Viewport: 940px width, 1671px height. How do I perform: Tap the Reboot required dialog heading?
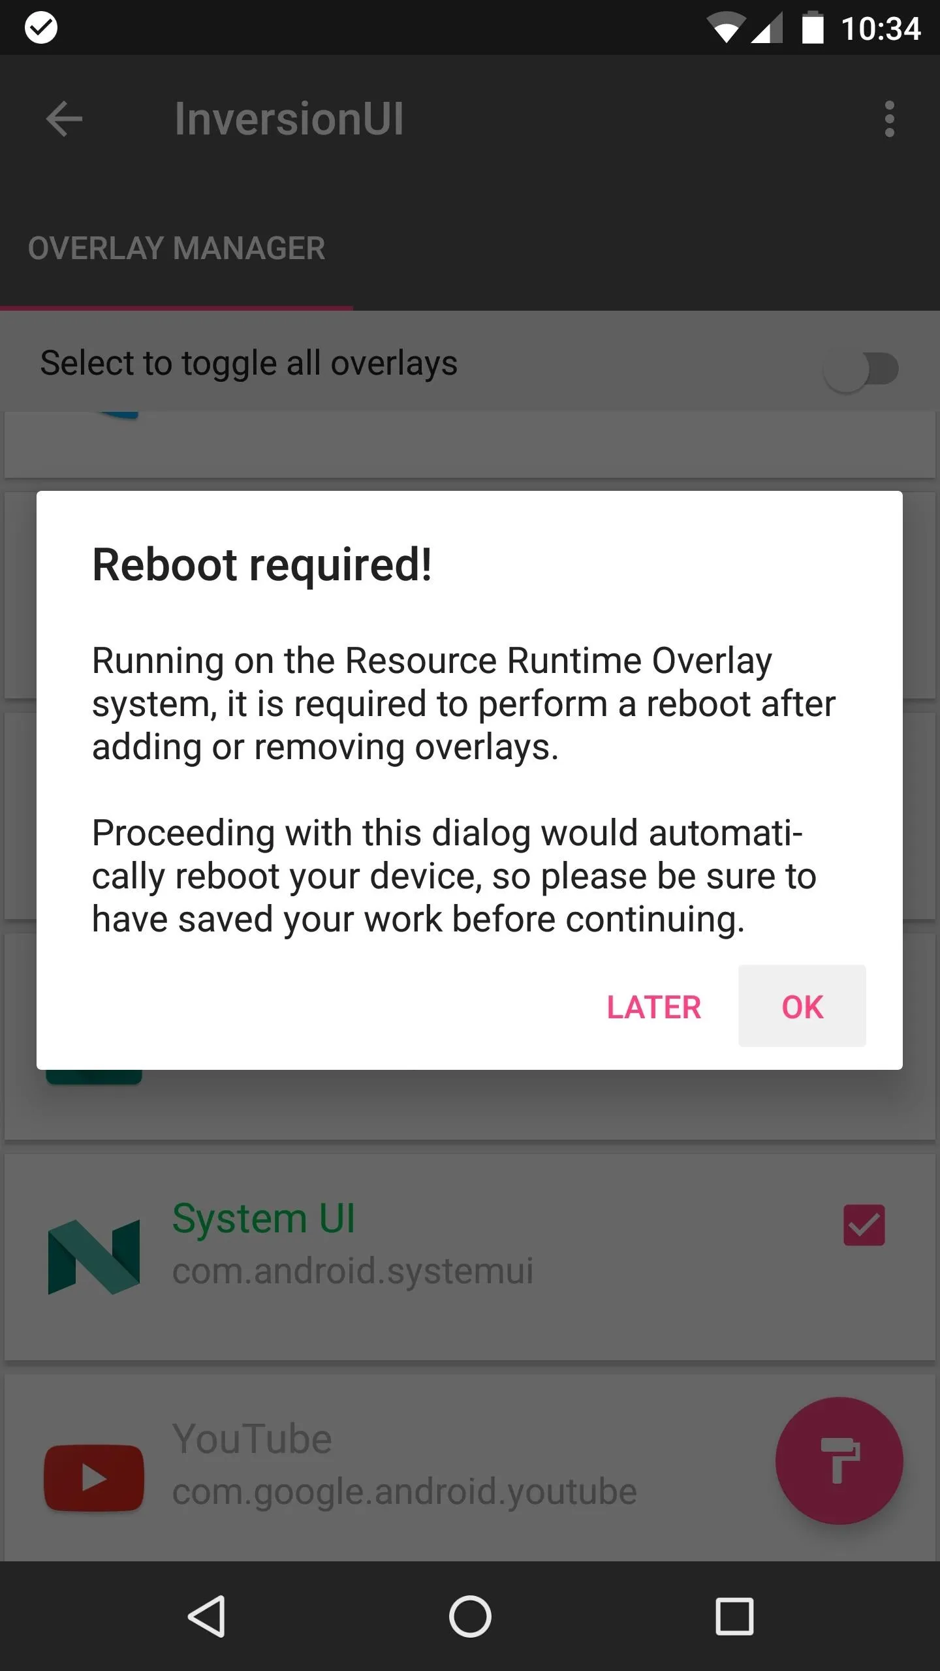pos(262,565)
